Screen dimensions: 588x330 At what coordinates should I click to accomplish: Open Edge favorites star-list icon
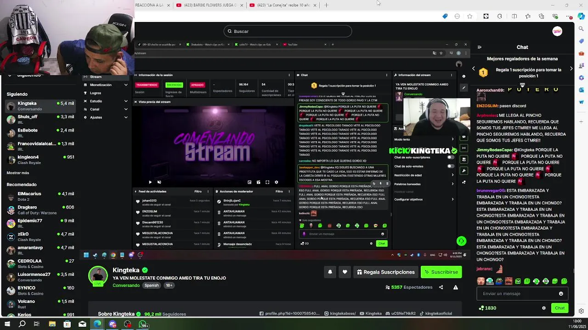click(x=528, y=16)
